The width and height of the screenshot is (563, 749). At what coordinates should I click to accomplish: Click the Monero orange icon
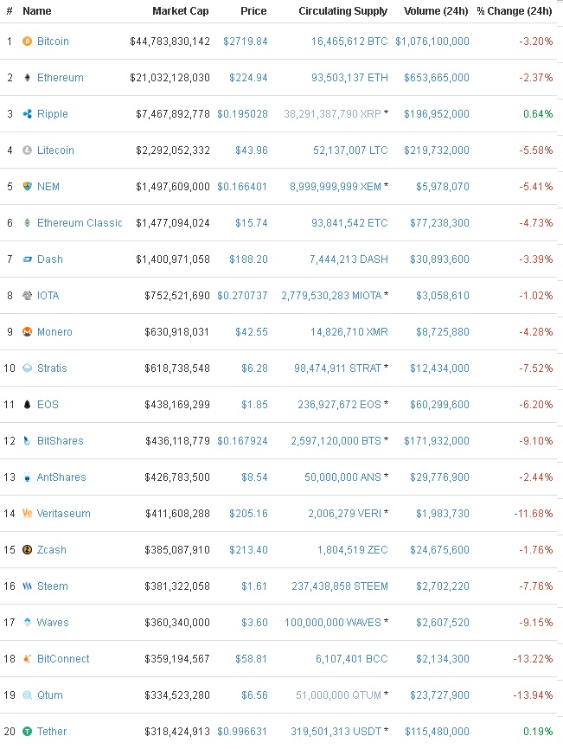27,331
